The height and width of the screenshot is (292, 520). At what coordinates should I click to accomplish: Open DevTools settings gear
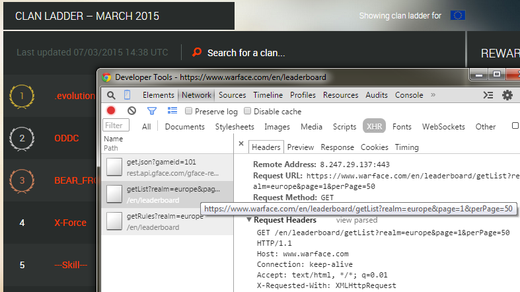coord(507,95)
